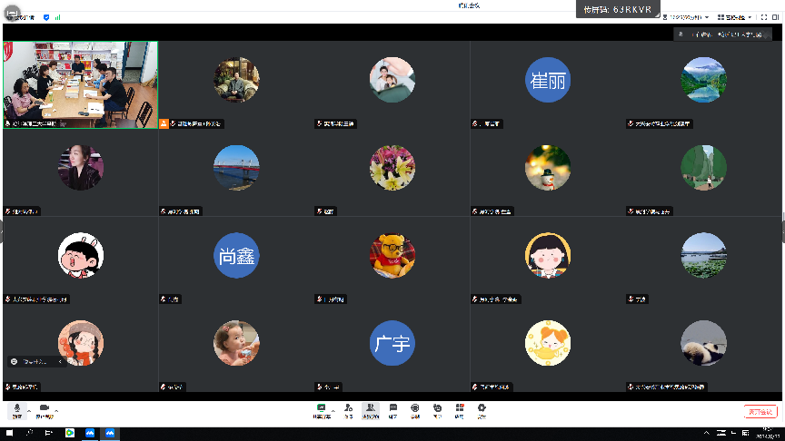The image size is (785, 441).
Task: Click the share screen icon
Action: 321,409
